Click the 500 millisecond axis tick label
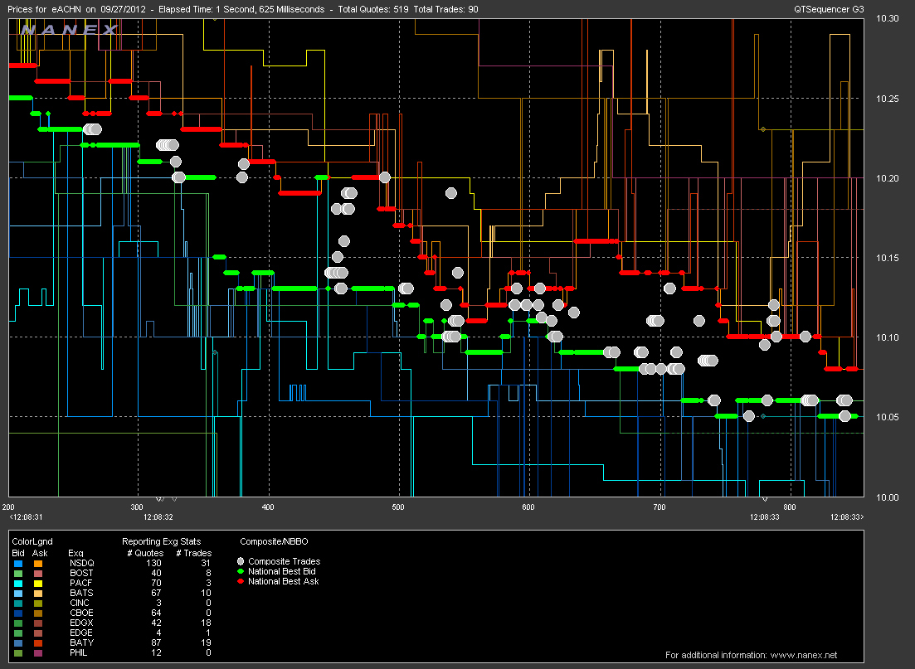This screenshot has height=669, width=915. [397, 507]
